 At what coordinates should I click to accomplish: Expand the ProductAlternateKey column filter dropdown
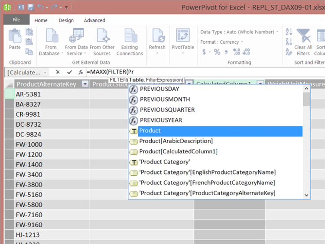(x=85, y=84)
